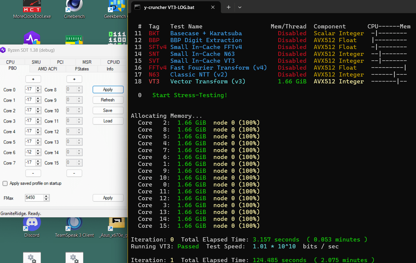Click the Core 3 offset stepper
The width and height of the screenshot is (416, 263).
tap(38, 121)
